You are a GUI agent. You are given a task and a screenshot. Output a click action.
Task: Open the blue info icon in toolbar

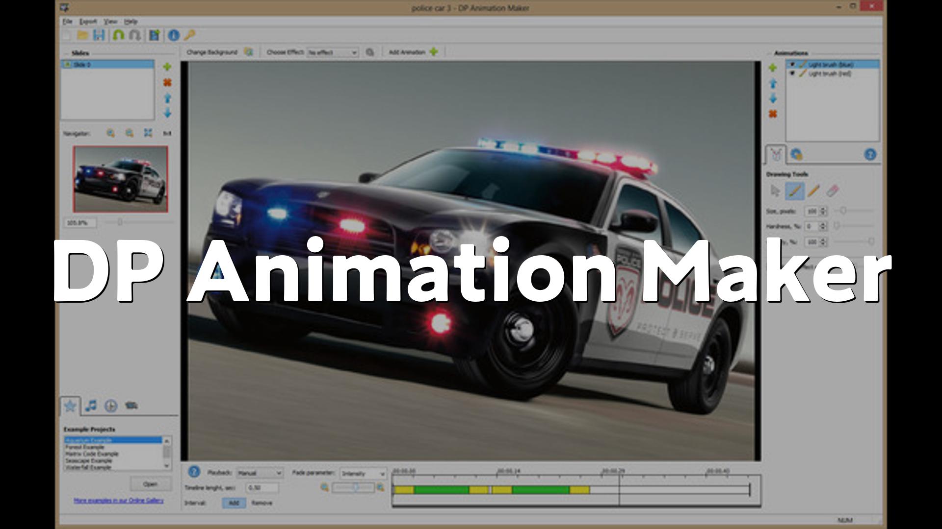coord(174,35)
